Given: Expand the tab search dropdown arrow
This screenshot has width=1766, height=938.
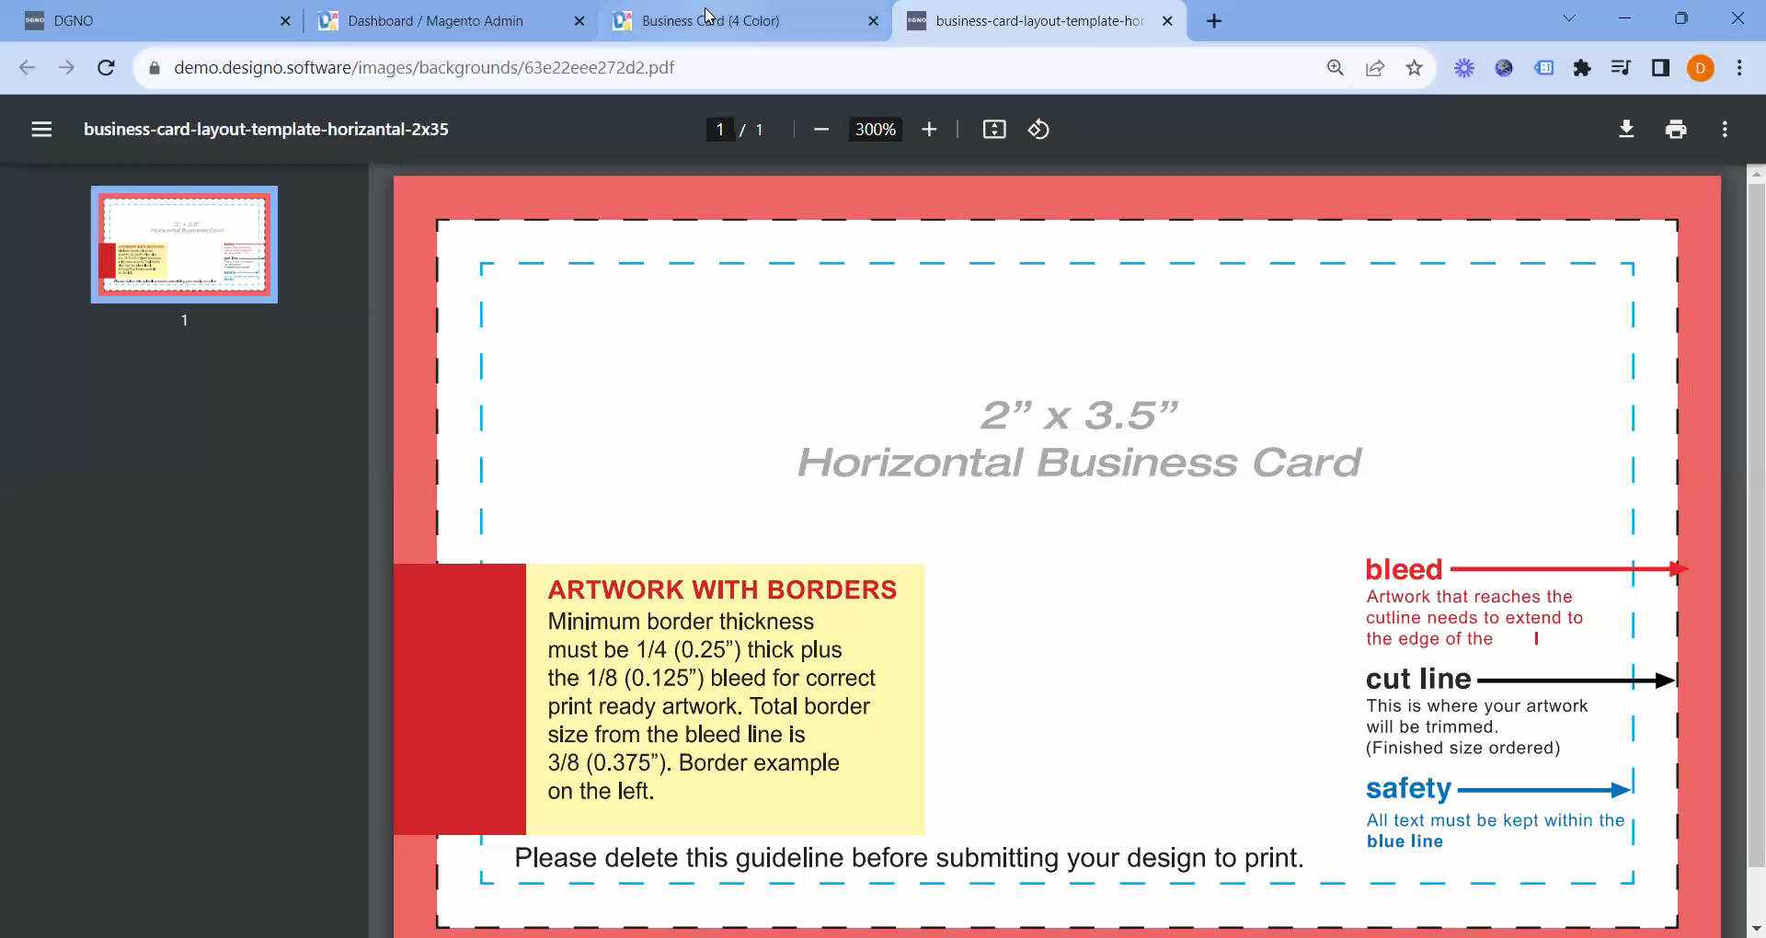Looking at the screenshot, I should (x=1569, y=19).
